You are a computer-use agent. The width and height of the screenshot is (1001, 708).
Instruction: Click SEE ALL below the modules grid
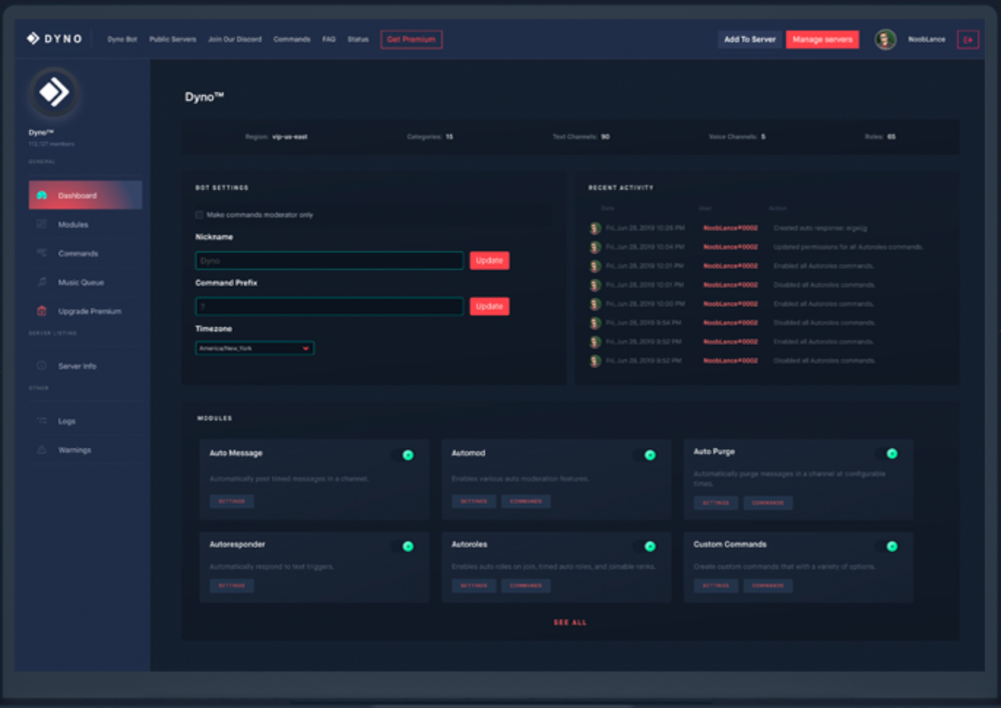coord(570,623)
